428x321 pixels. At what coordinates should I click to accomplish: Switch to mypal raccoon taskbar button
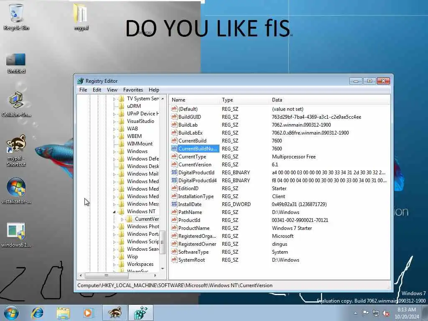115,313
